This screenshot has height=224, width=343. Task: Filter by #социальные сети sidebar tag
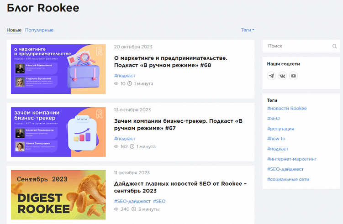coord(288,179)
